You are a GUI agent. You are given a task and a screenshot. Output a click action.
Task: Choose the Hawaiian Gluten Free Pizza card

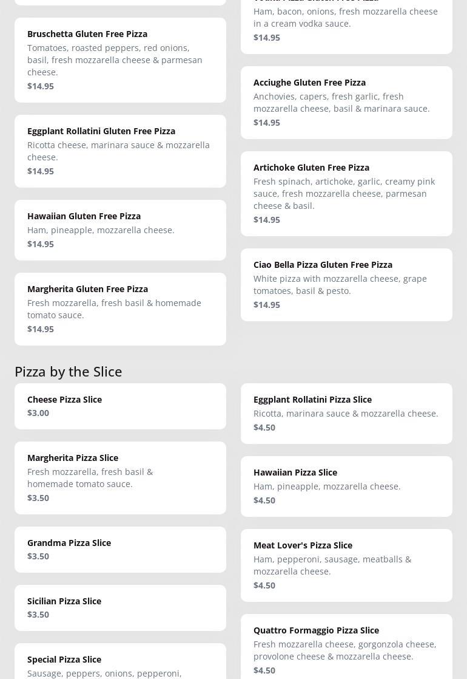[120, 230]
